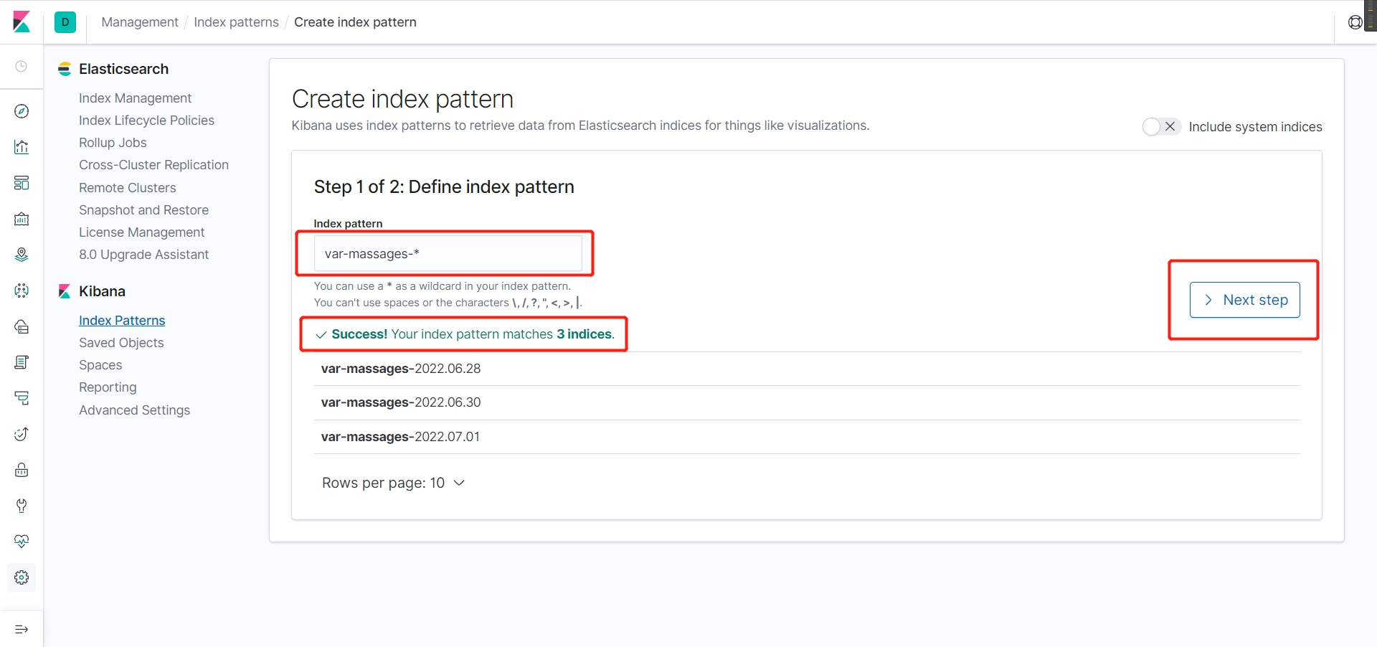The image size is (1377, 647).
Task: Open the Machine Learning sidebar icon
Action: pos(22,291)
